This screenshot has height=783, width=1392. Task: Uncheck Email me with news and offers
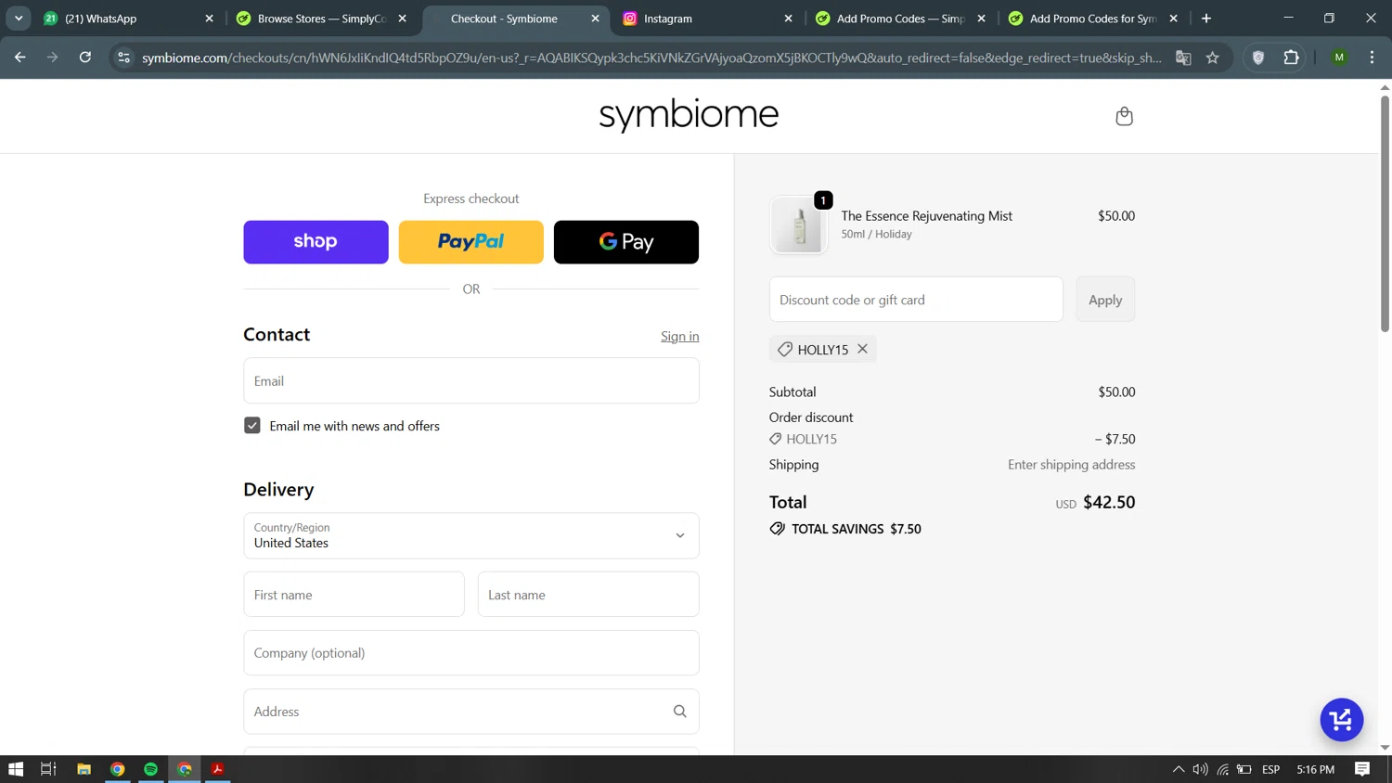252,426
